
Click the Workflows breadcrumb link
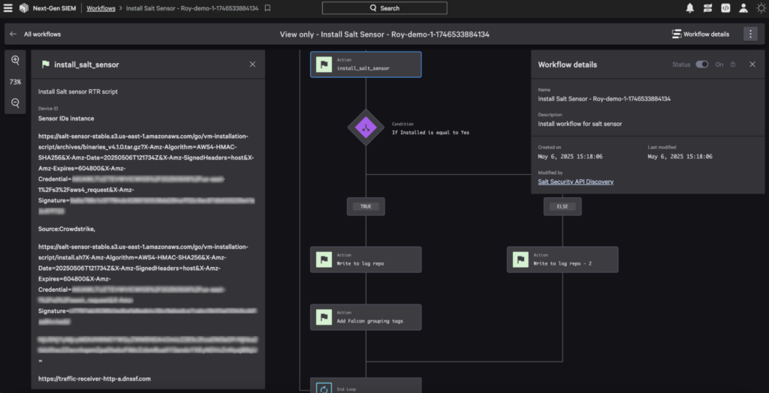(101, 8)
